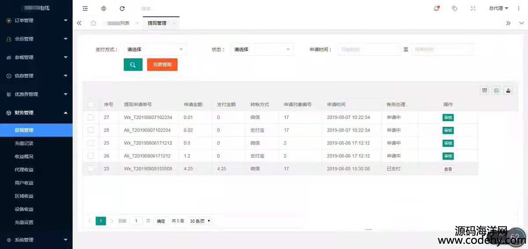Expand 会员管理 sidebar menu
Screen dimensions: 528x249
coord(36,39)
